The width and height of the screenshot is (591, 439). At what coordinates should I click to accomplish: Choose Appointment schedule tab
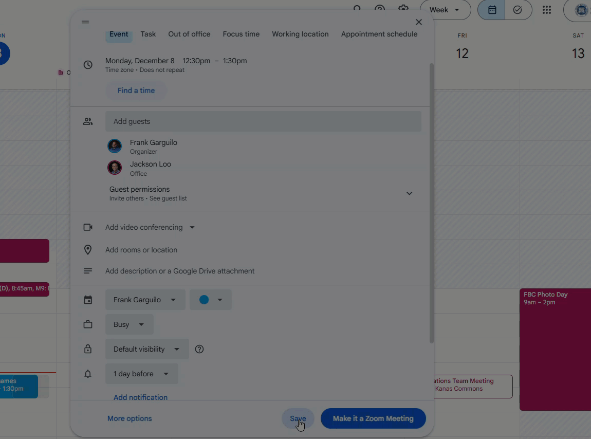[x=379, y=34]
